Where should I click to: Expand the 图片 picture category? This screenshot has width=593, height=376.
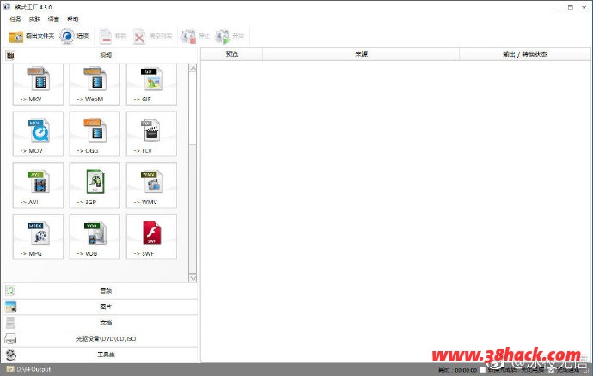pos(100,306)
